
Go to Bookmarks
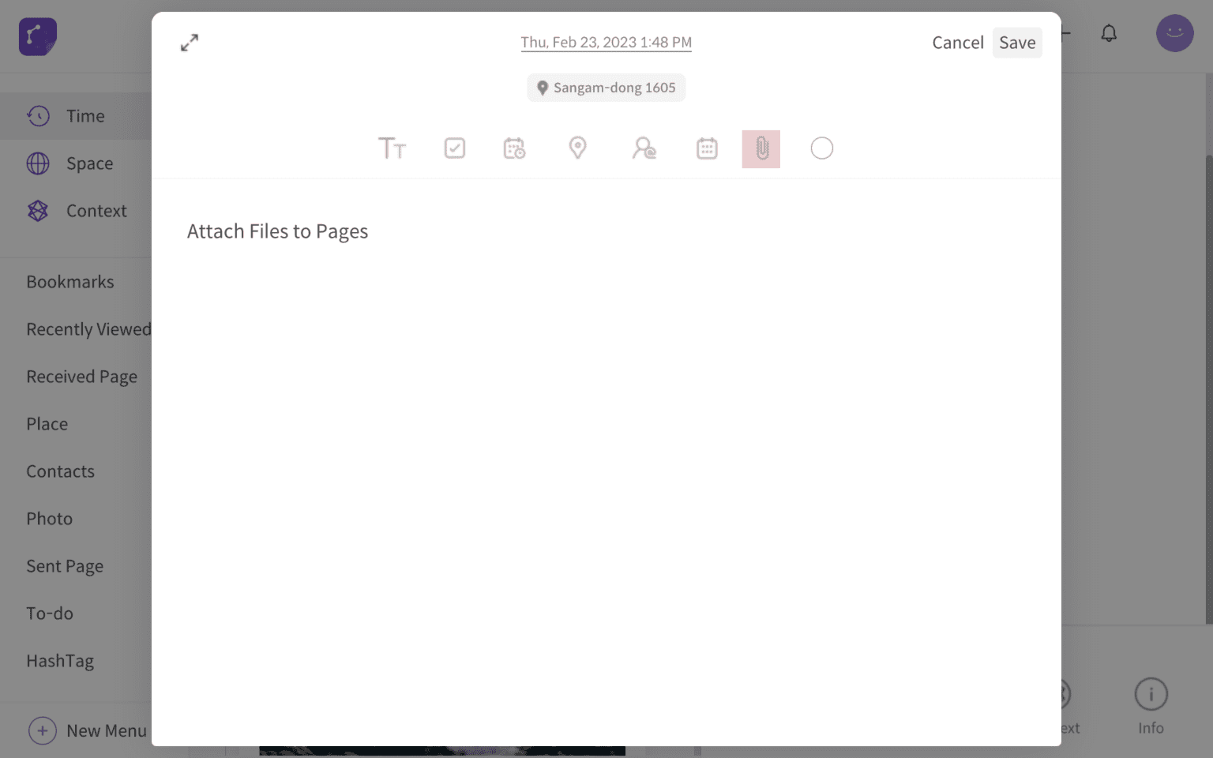pos(70,282)
